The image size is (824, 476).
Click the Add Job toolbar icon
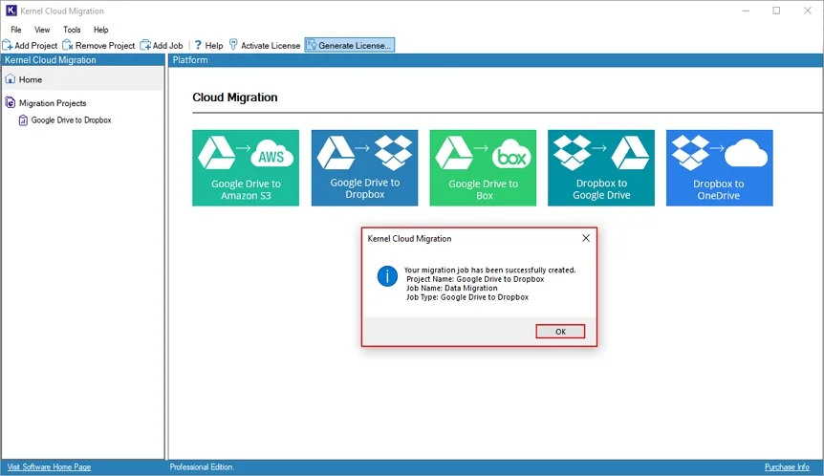coord(145,45)
